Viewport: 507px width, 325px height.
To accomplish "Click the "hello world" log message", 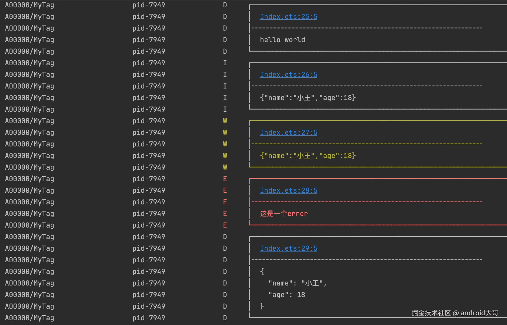I will pos(282,40).
